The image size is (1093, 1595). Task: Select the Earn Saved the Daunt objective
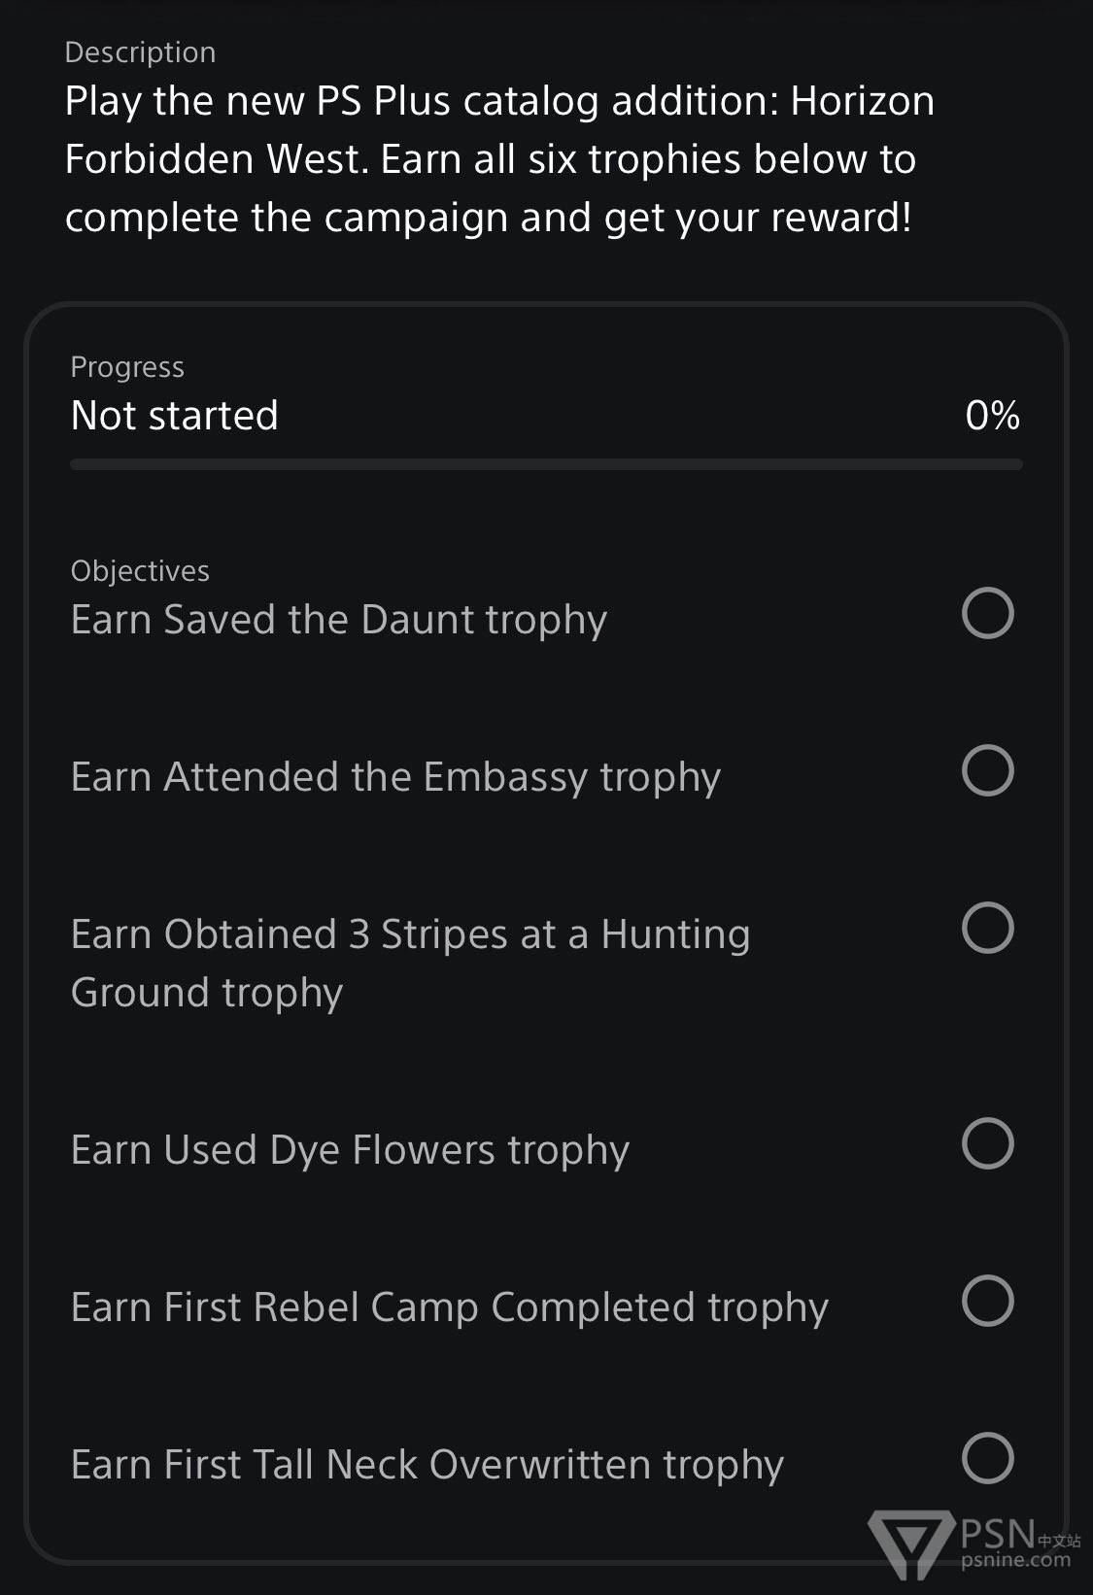pyautogui.click(x=339, y=620)
